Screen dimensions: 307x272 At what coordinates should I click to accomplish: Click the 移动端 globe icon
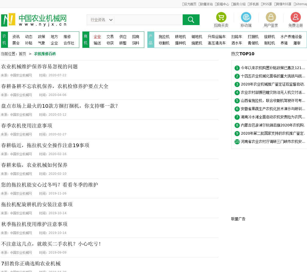coord(246,17)
